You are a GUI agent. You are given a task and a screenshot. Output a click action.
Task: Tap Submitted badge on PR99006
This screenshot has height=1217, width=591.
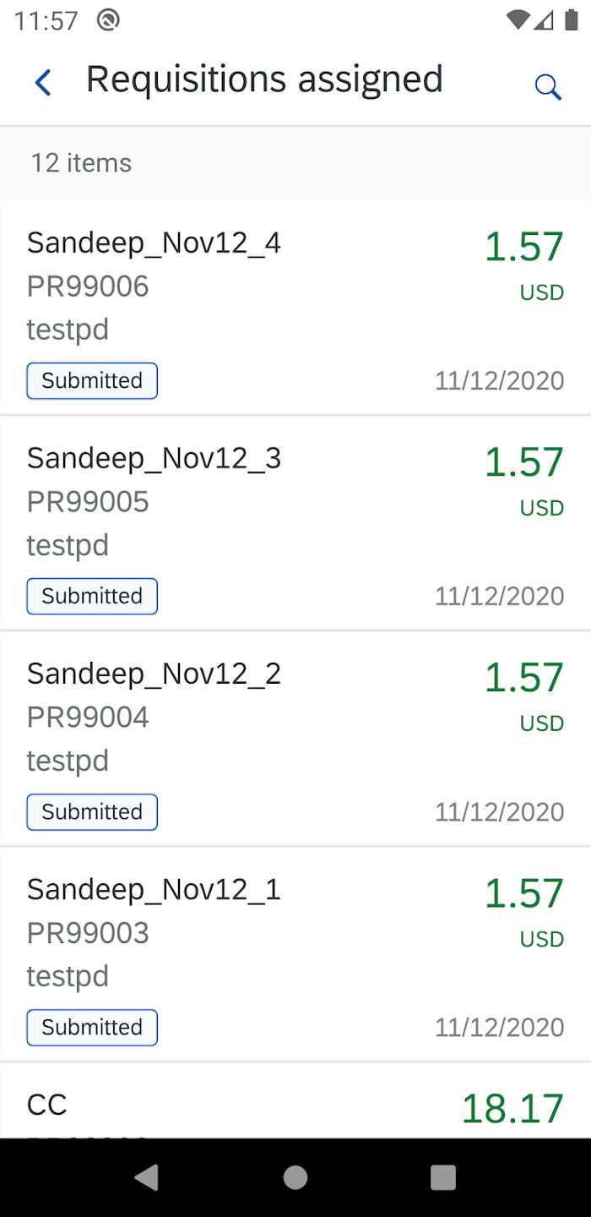[92, 381]
